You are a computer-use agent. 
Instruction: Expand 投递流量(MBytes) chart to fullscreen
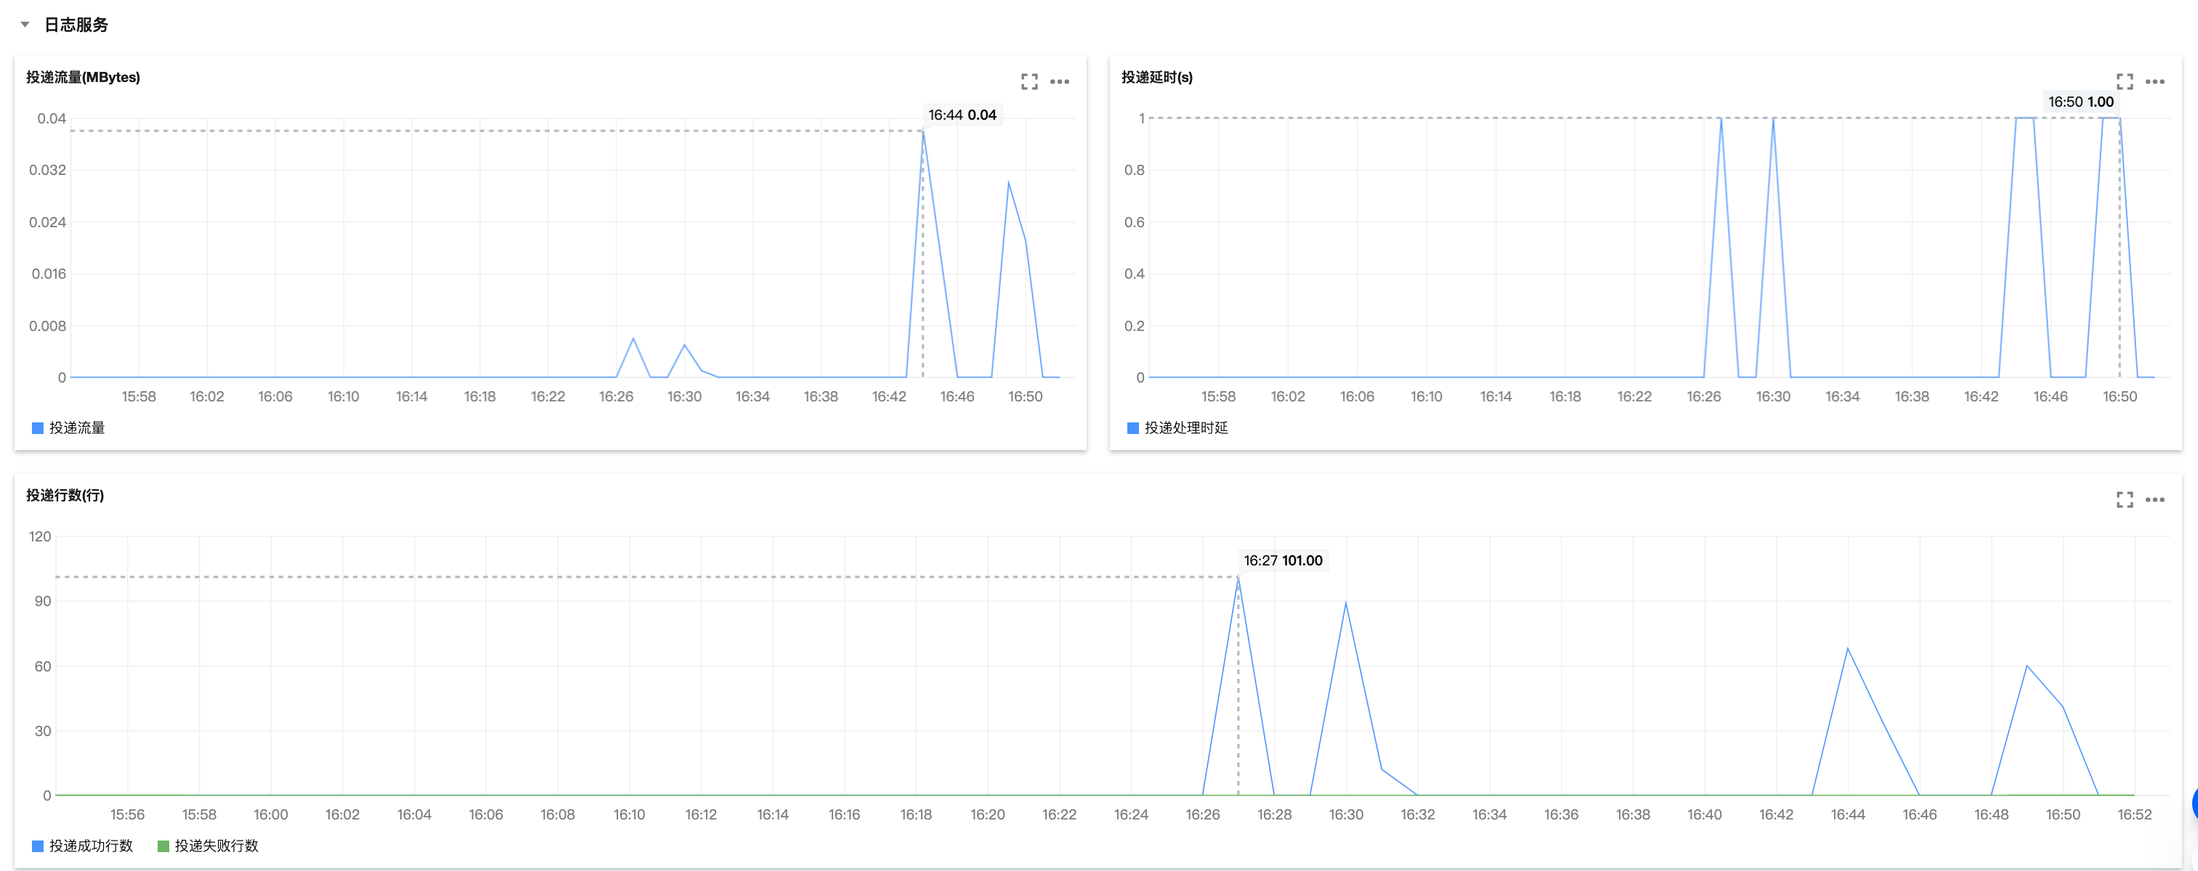[1029, 82]
